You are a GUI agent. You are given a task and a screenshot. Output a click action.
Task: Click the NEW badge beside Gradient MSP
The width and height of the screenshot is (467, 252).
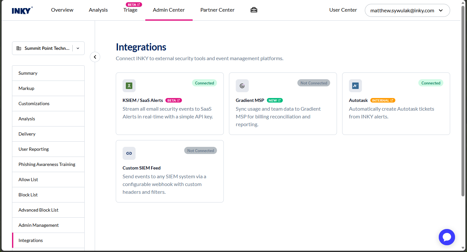(x=275, y=100)
